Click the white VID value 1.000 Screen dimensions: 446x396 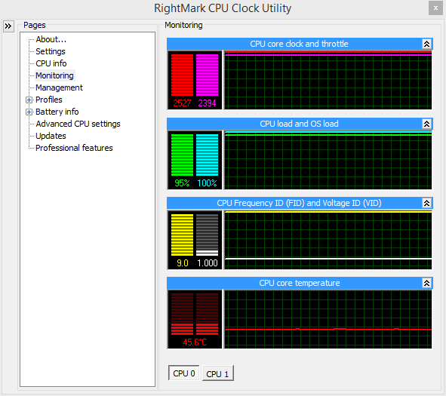208,263
